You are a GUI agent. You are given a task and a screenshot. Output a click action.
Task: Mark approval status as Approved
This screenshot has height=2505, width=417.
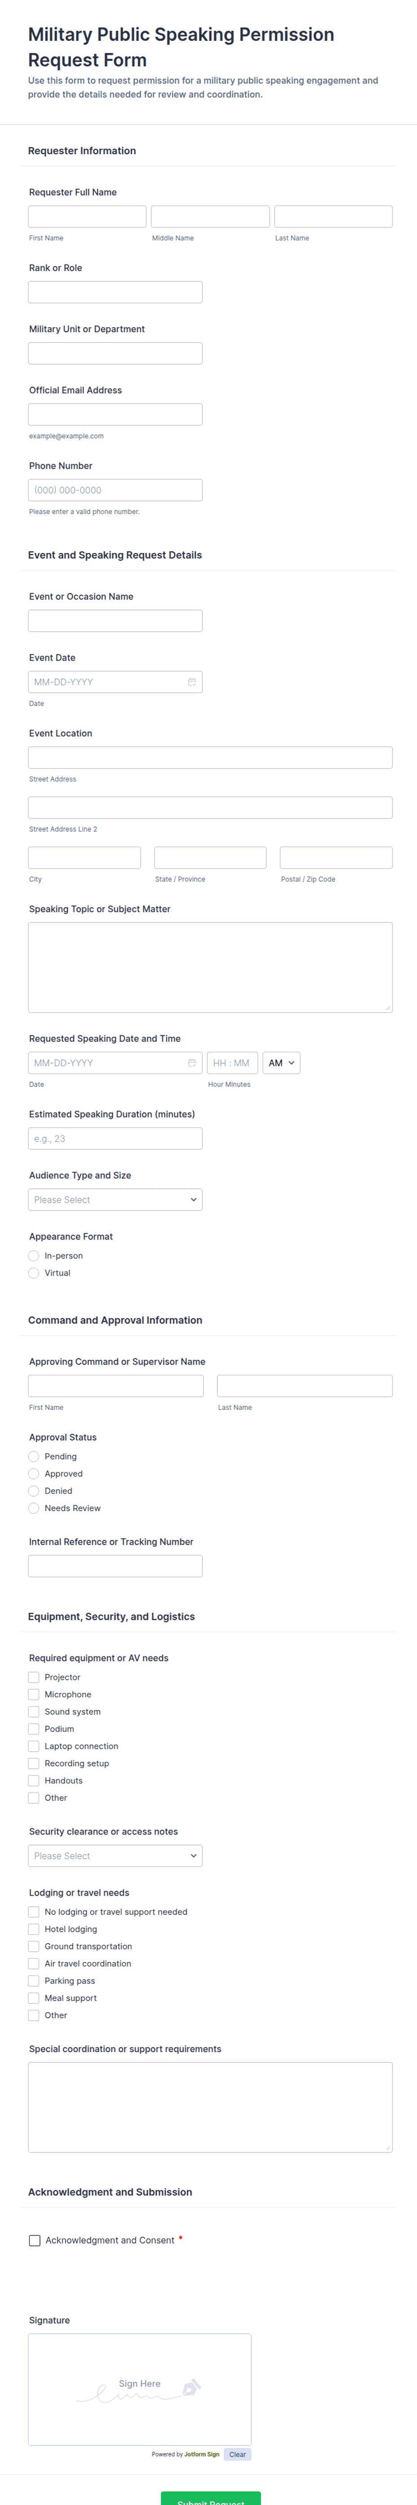34,1473
